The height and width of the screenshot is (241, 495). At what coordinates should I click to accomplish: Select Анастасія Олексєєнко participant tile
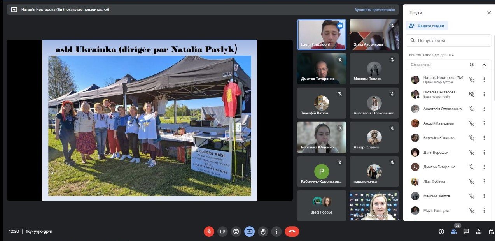(374, 103)
